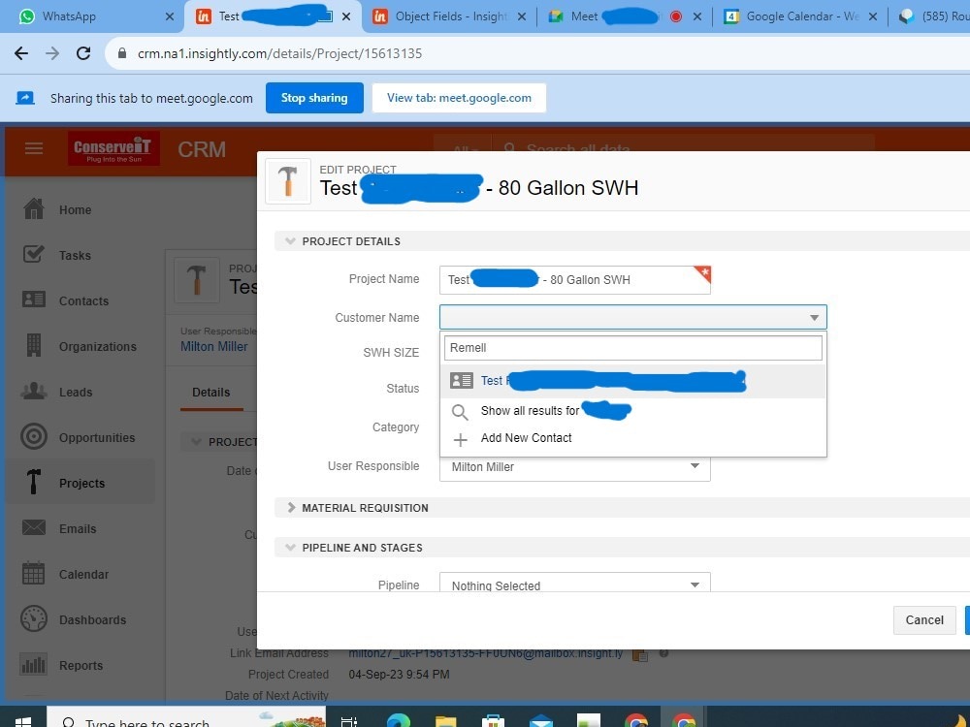Click the Project Name input field
This screenshot has width=970, height=727.
tap(574, 280)
